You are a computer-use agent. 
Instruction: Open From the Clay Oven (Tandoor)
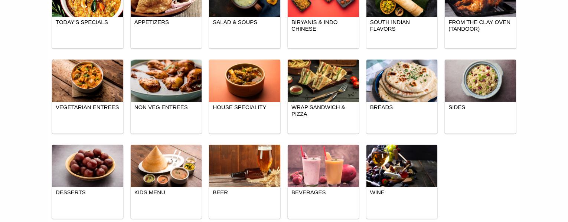(x=479, y=26)
